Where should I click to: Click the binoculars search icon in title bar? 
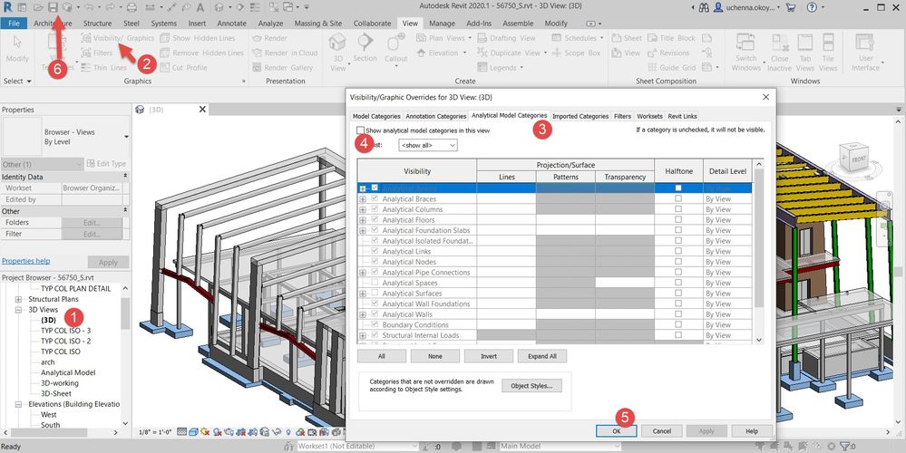[x=703, y=7]
